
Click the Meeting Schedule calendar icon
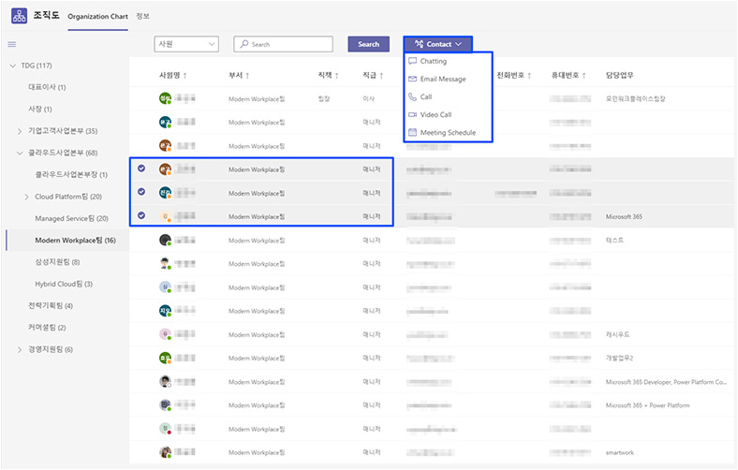(x=412, y=133)
